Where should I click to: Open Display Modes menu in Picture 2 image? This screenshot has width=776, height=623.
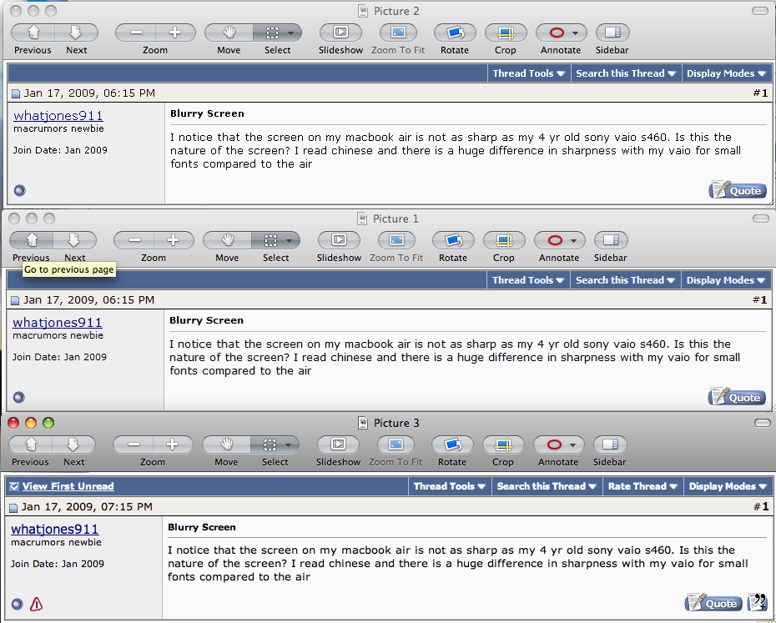click(x=726, y=73)
